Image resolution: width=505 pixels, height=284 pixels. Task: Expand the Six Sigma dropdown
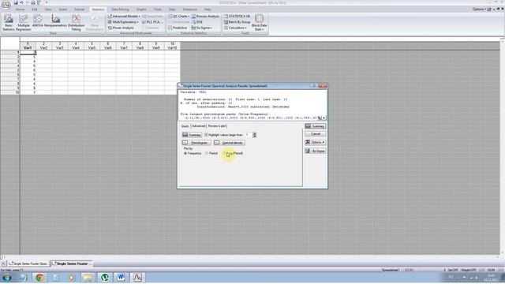click(202, 28)
